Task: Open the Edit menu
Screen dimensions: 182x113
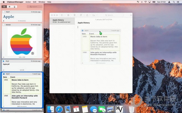Action: tap(35, 2)
